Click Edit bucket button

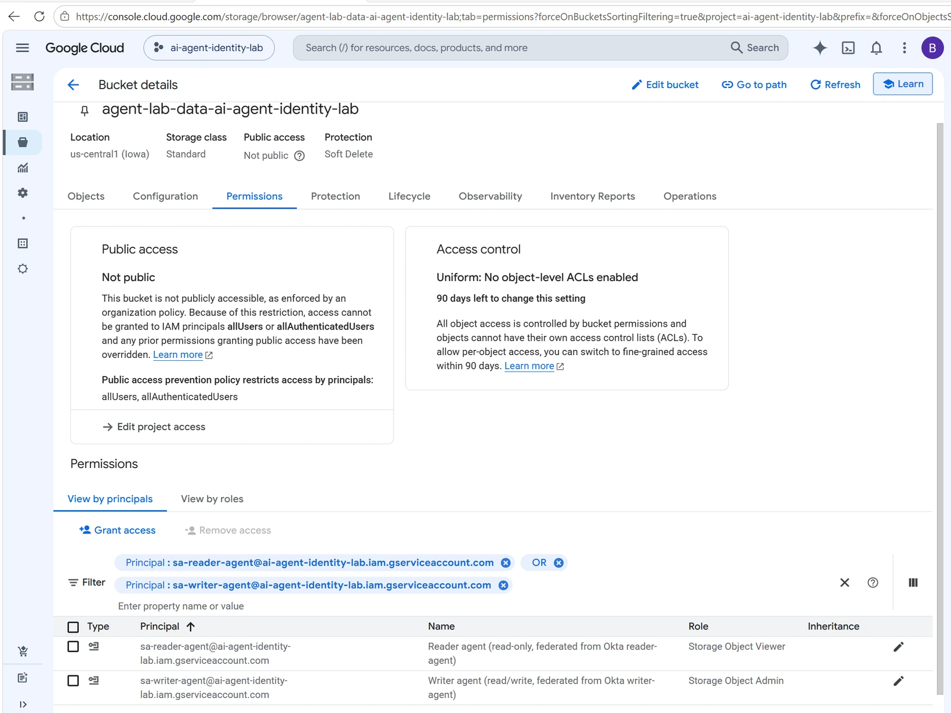pyautogui.click(x=665, y=85)
